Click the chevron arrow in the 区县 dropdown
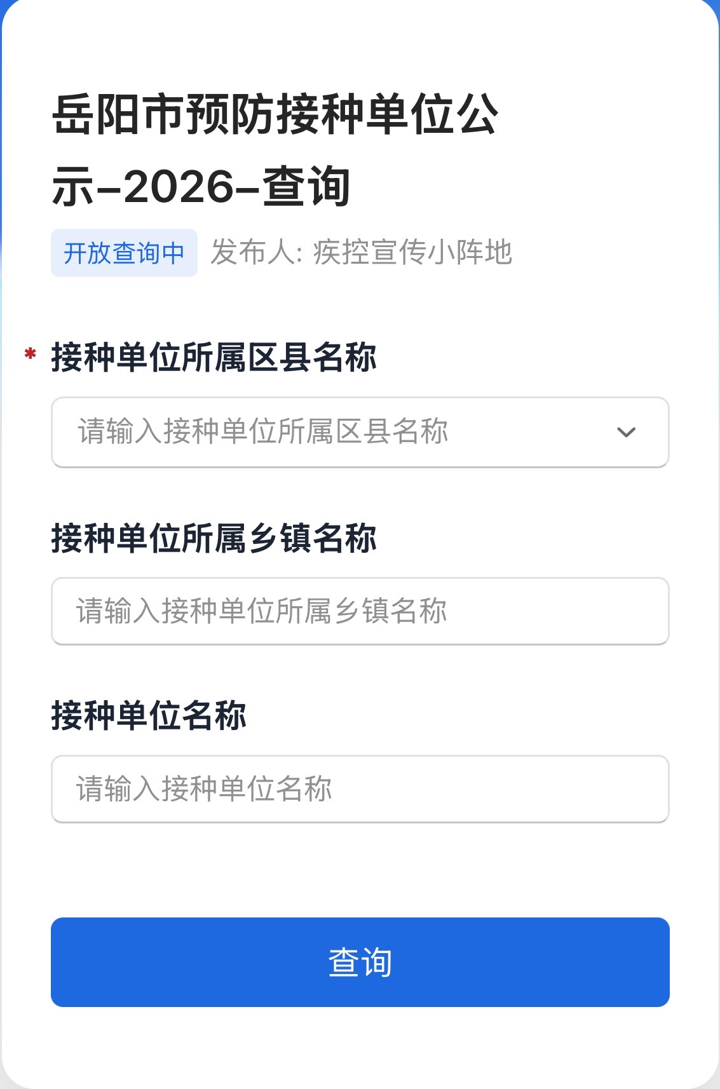 coord(626,433)
